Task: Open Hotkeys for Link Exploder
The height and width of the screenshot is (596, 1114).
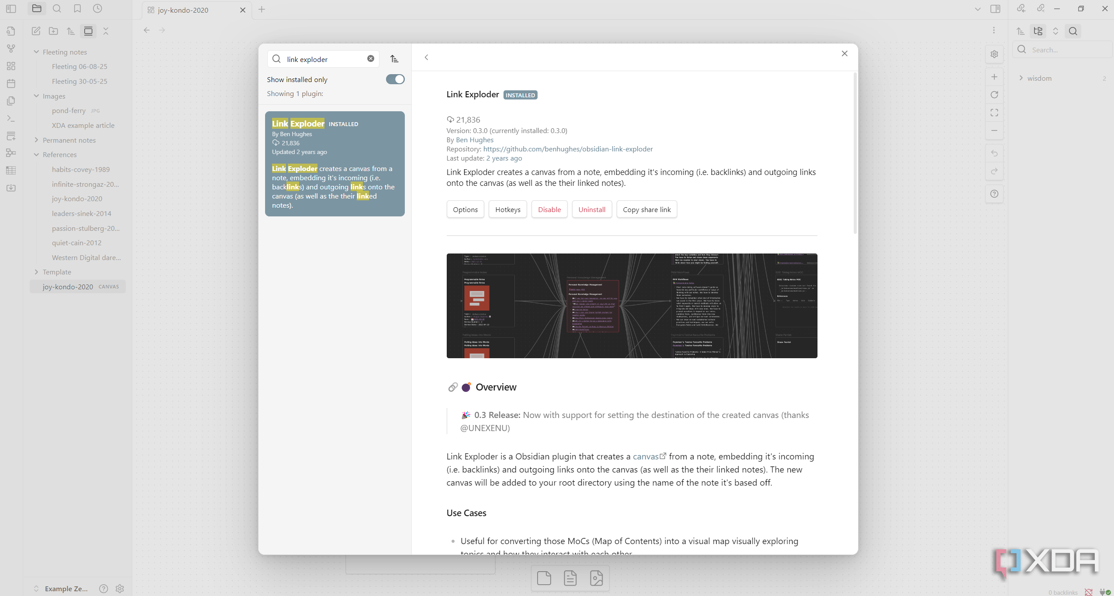Action: 507,209
